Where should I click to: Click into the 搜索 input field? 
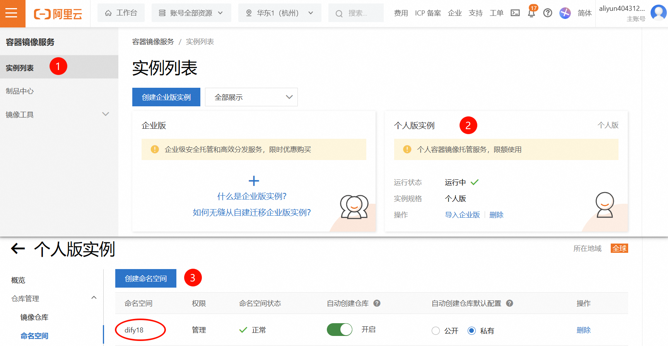[356, 13]
